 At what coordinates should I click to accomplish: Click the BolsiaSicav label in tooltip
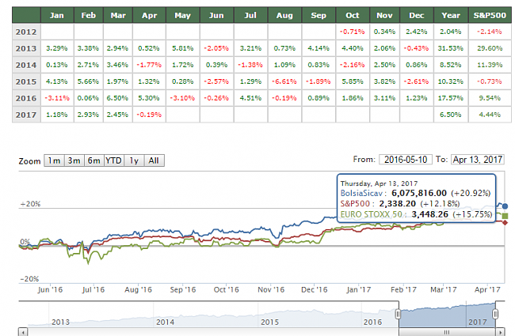point(361,193)
